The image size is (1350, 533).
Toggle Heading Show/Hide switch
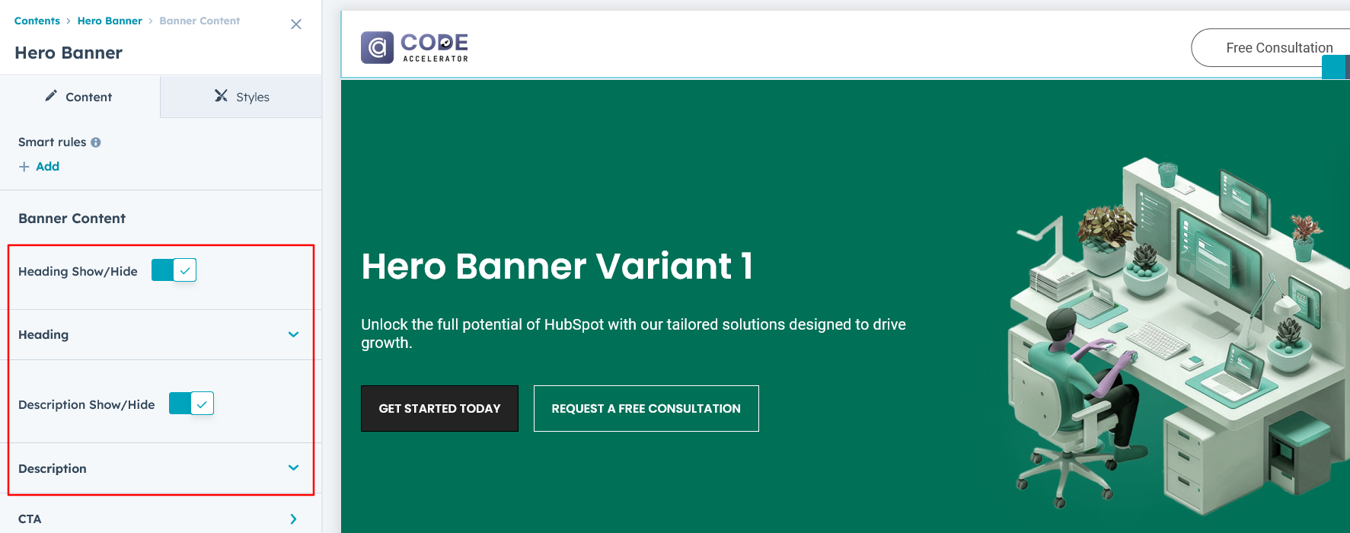tap(174, 270)
